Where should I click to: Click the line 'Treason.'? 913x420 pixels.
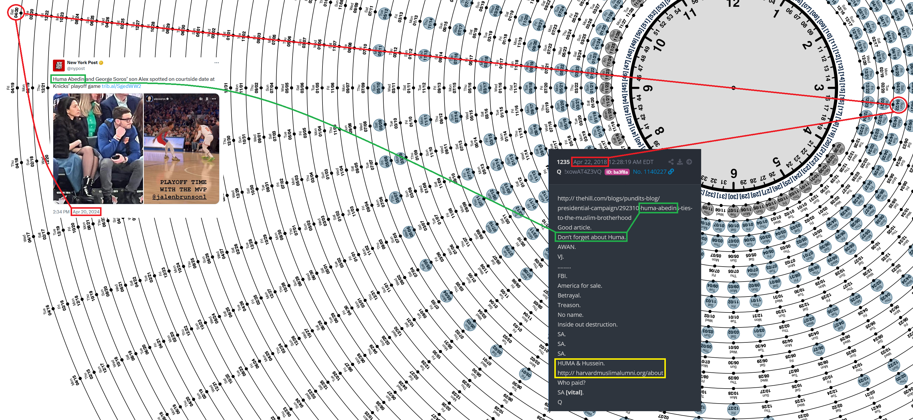[569, 305]
